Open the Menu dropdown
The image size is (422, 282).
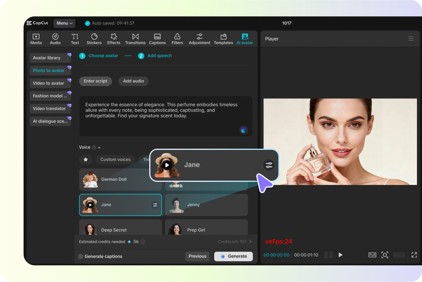tap(64, 23)
